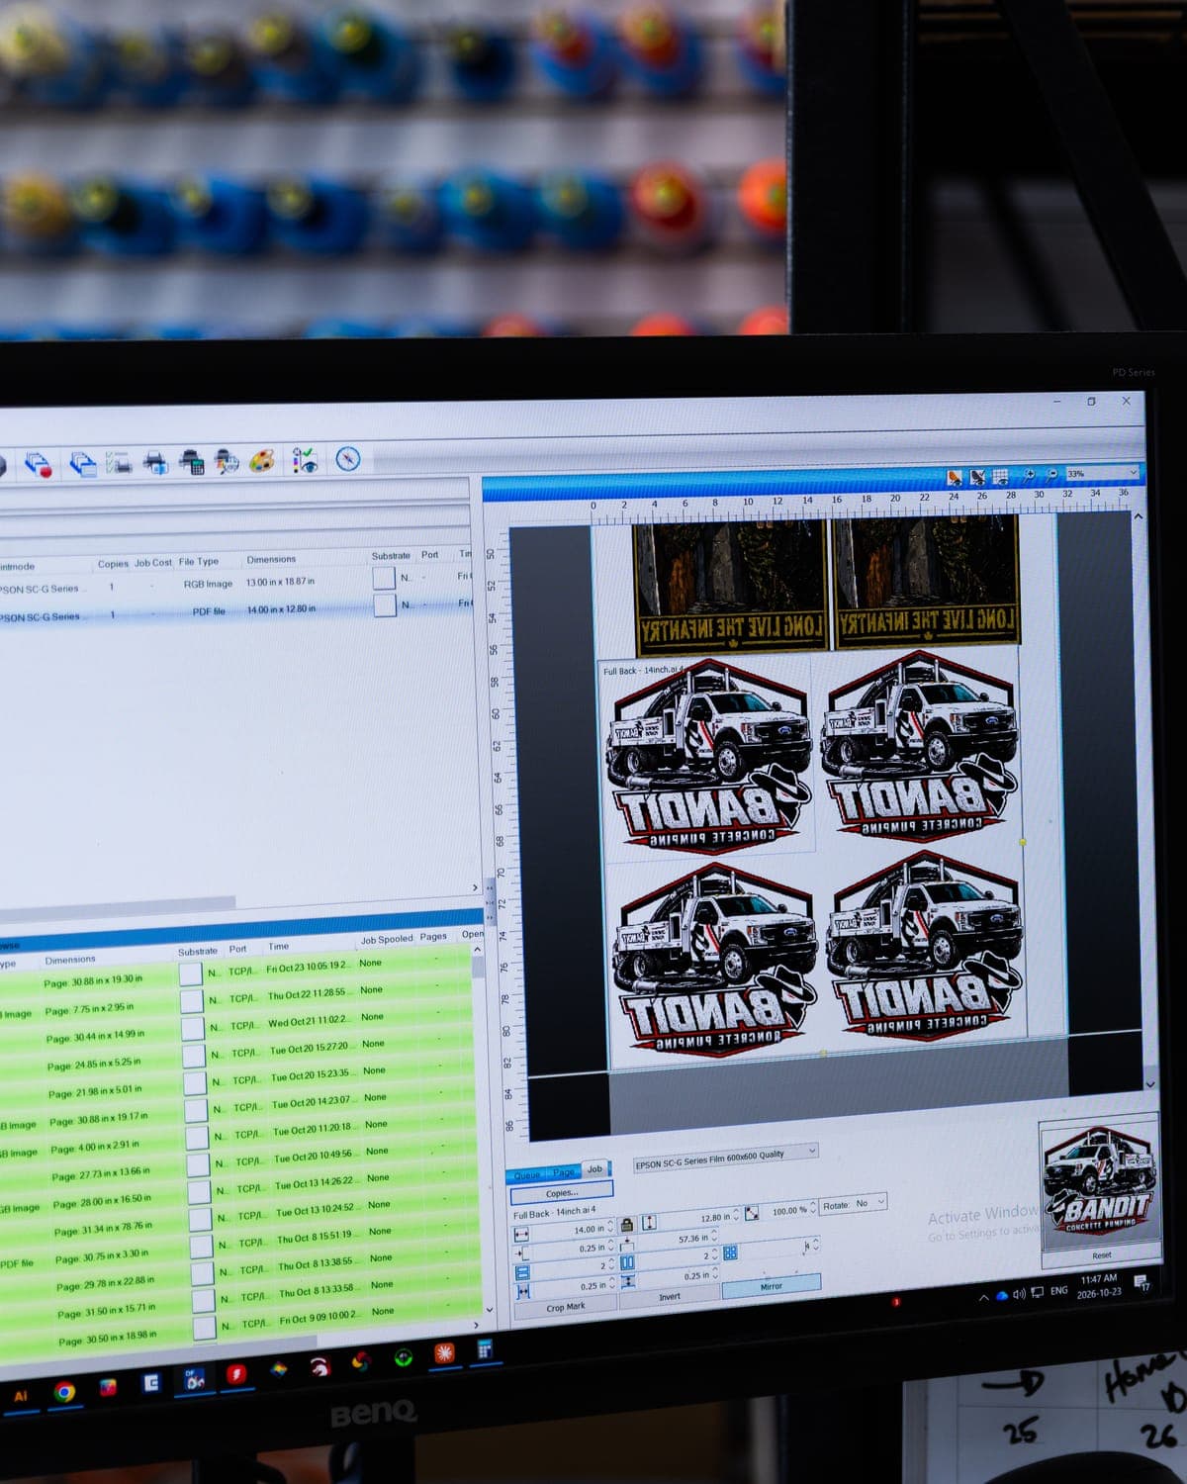Click substrate box of the PDF file row
Image resolution: width=1187 pixels, height=1484 pixels.
coord(384,605)
